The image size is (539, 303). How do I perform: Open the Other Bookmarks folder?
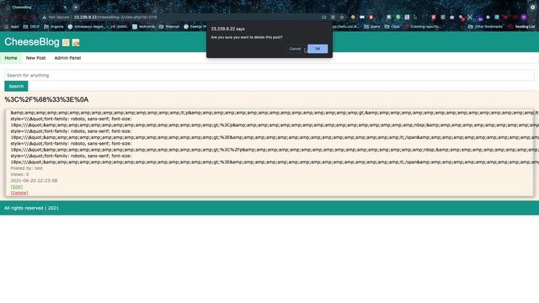pyautogui.click(x=485, y=26)
